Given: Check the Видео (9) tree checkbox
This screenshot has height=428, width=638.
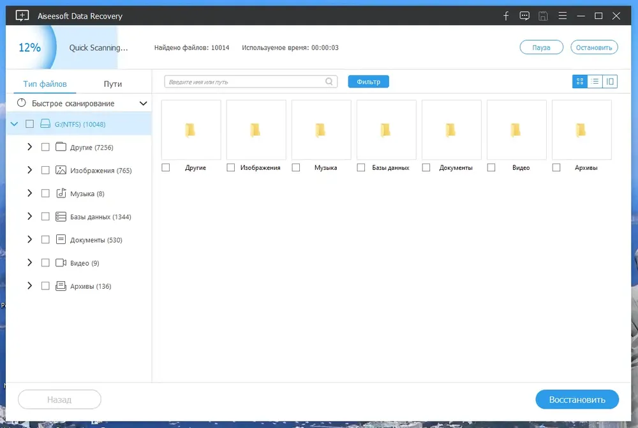Looking at the screenshot, I should [45, 263].
